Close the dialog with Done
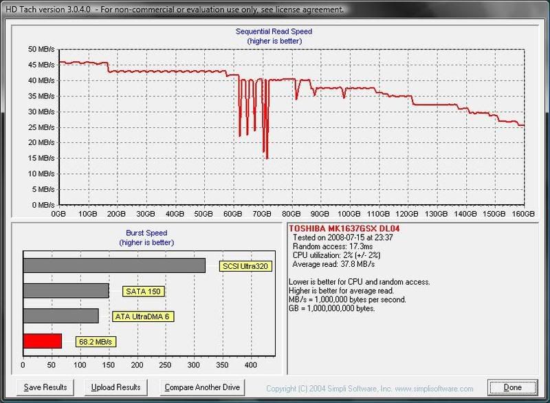 pos(512,387)
